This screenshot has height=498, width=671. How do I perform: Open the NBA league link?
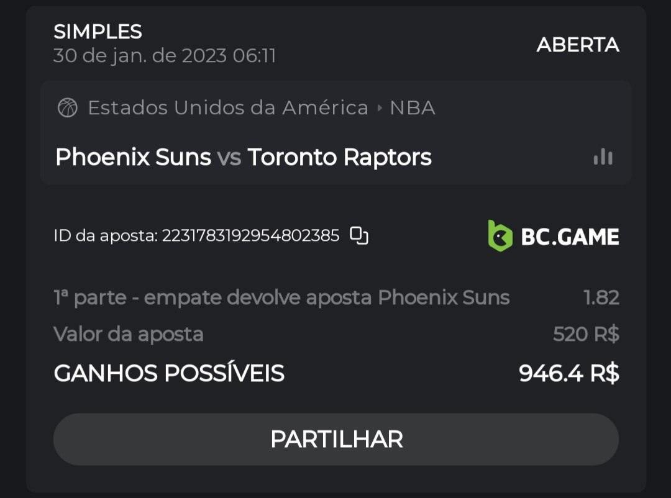tap(413, 108)
